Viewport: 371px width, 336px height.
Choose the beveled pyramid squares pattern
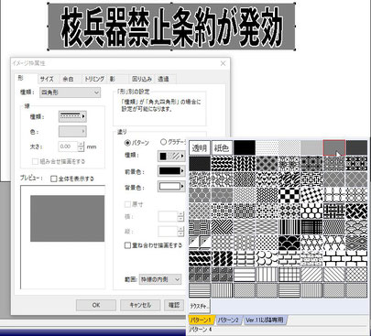tap(200, 243)
